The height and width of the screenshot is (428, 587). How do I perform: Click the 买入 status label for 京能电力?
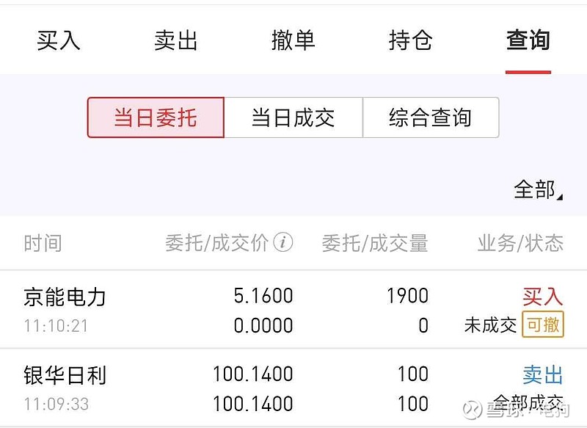pos(542,297)
